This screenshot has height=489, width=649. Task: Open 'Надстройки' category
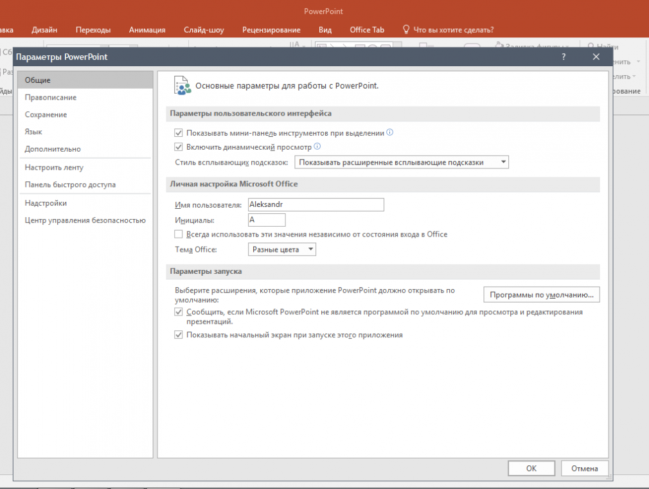(85, 203)
